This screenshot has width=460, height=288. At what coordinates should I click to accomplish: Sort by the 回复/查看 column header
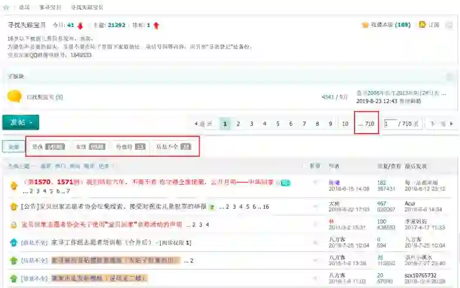389,166
